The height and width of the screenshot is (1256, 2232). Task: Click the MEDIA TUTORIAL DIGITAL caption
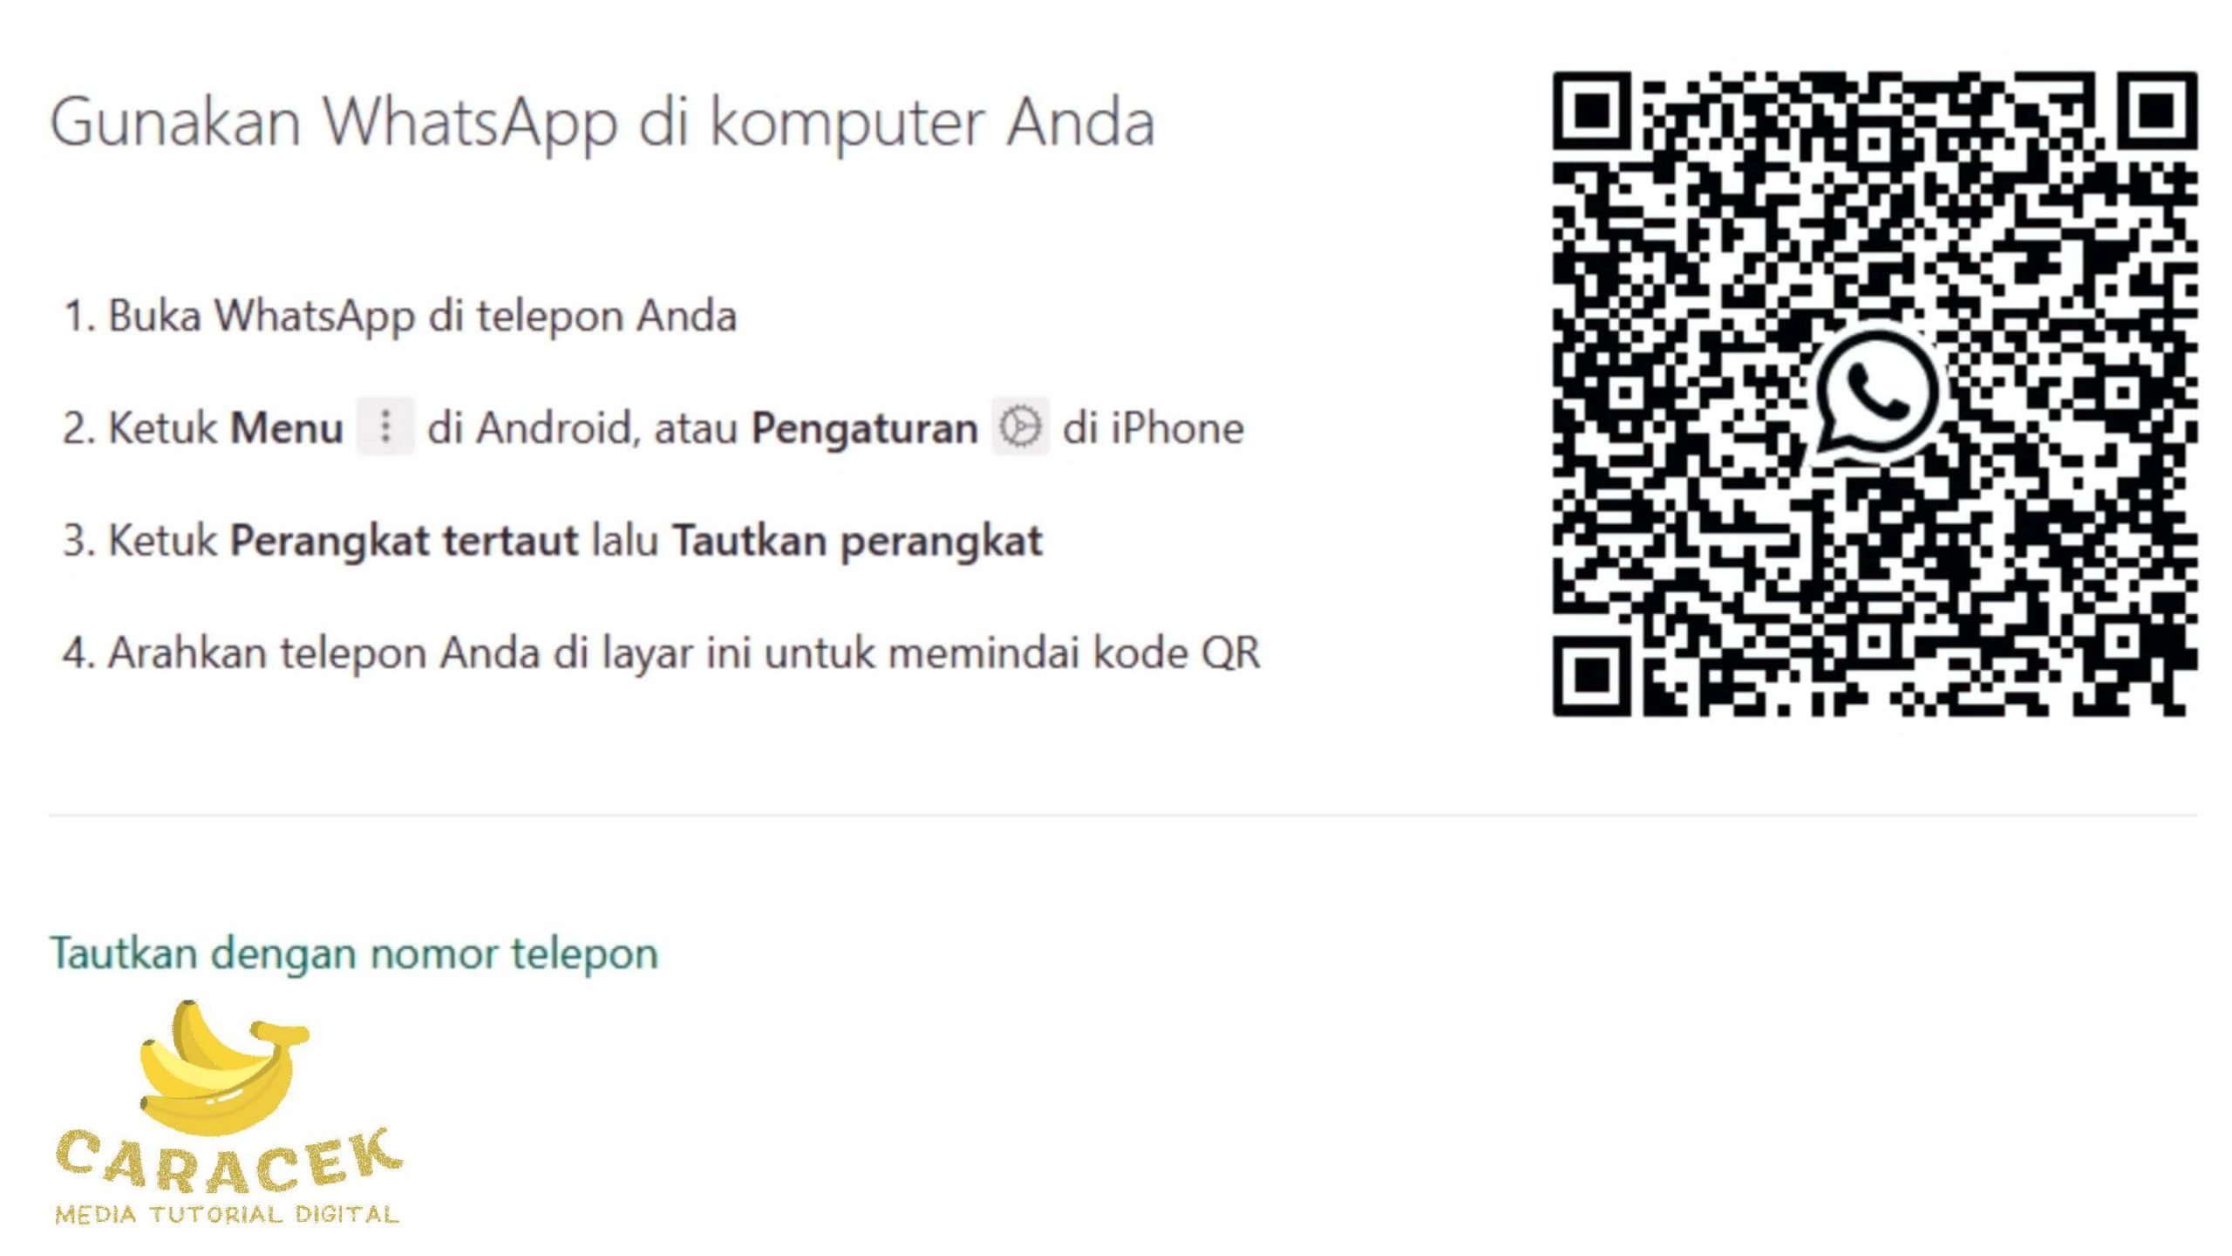click(227, 1213)
